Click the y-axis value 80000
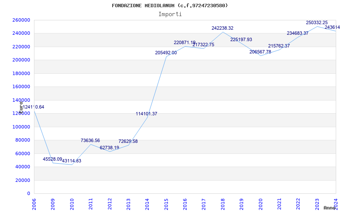The height and width of the screenshot is (212, 340). [x=24, y=140]
